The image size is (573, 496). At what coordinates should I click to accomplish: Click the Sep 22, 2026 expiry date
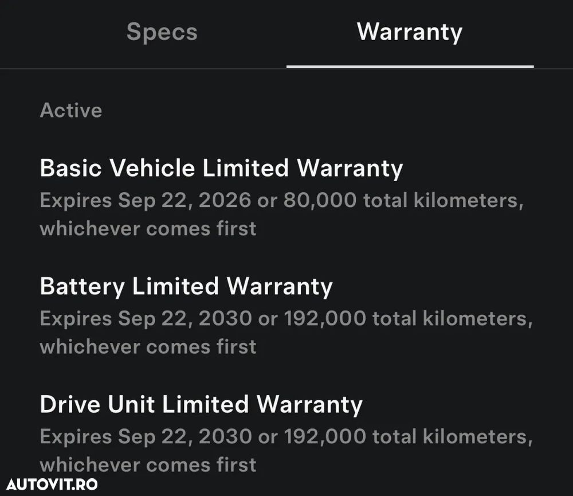click(x=185, y=201)
